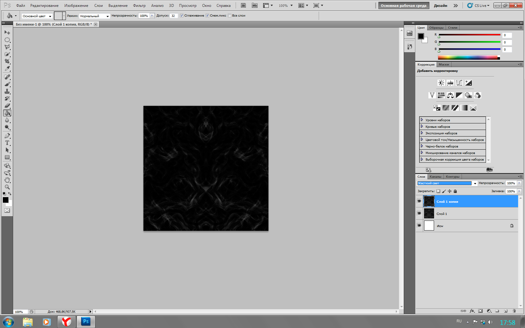
Task: Select the Pen tool
Action: click(7, 136)
